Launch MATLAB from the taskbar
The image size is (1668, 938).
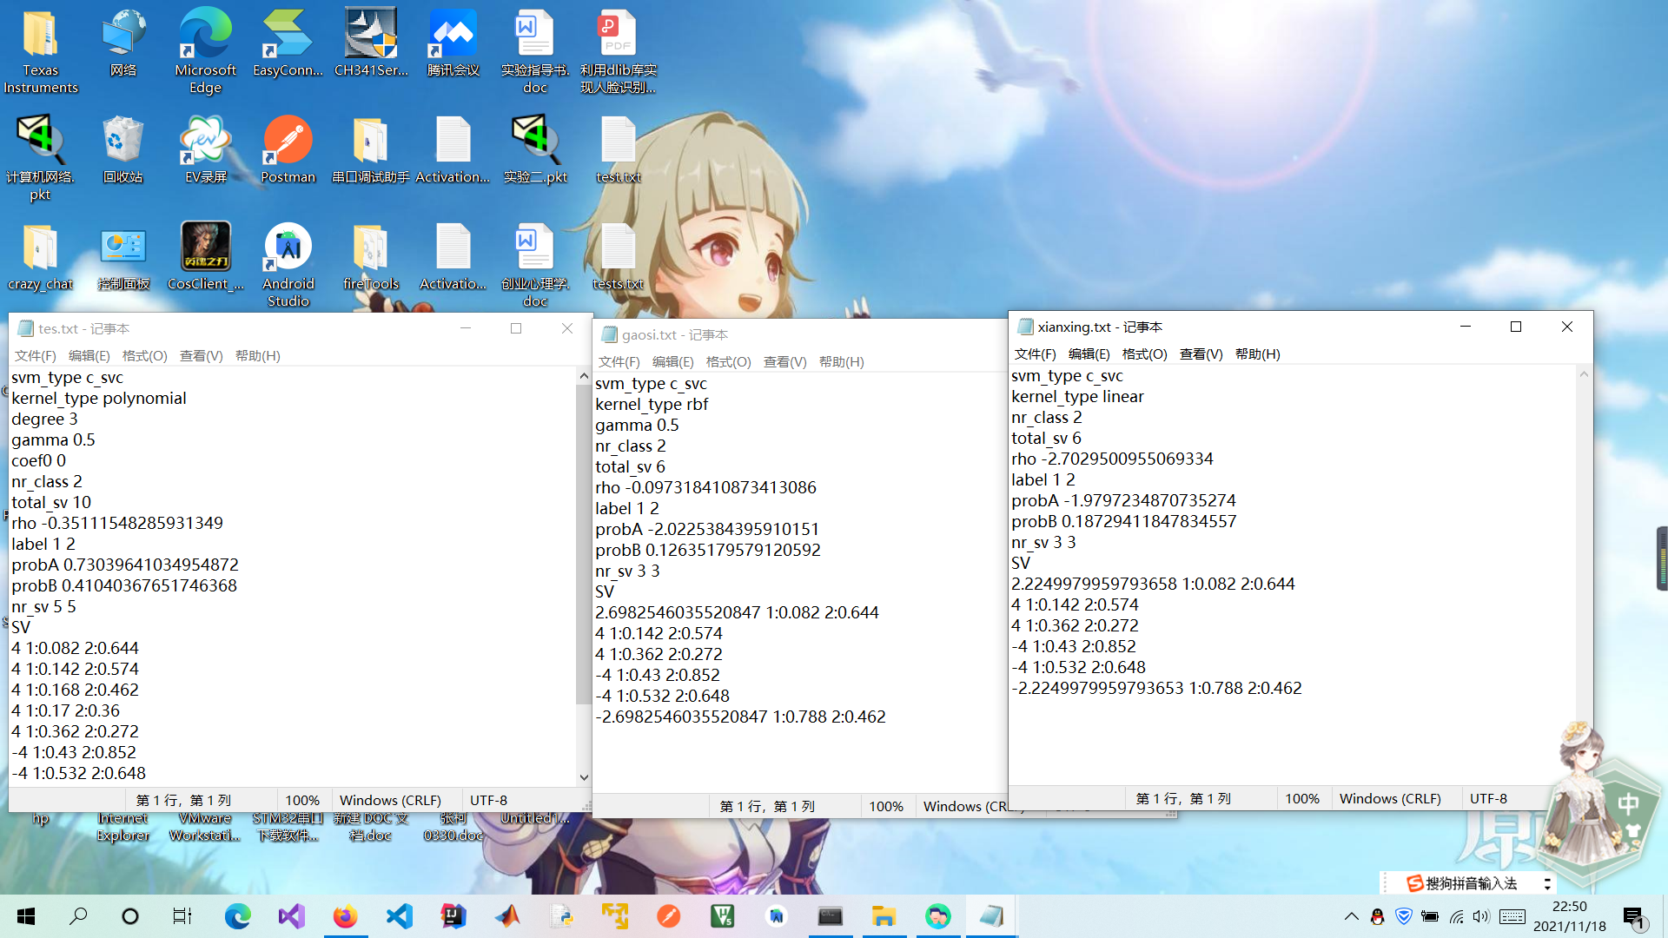507,916
